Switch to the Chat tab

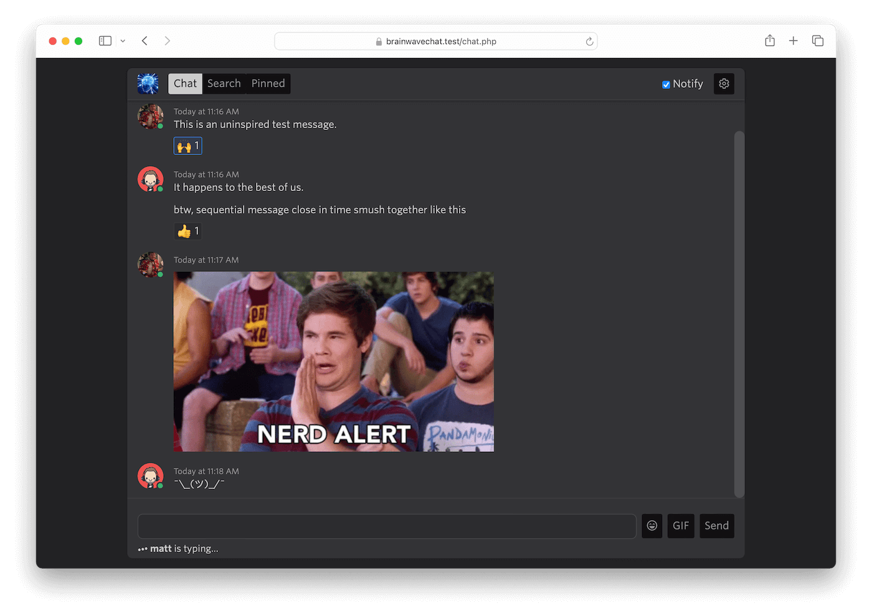185,84
